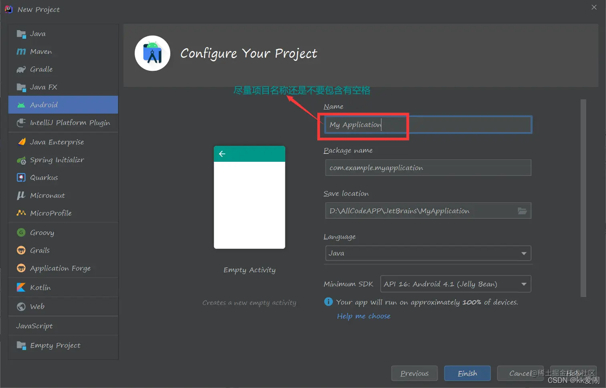Click the Finish button
The image size is (606, 388).
pyautogui.click(x=467, y=373)
